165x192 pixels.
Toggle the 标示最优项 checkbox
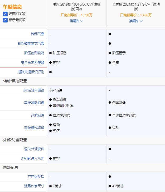5,20
